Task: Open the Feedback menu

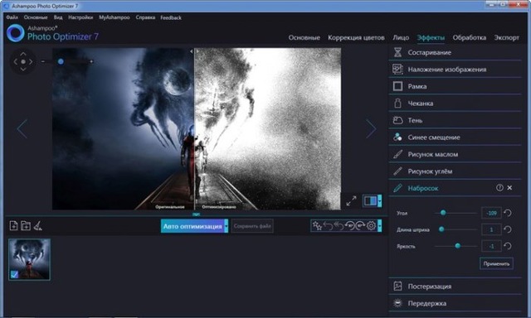Action: point(171,17)
